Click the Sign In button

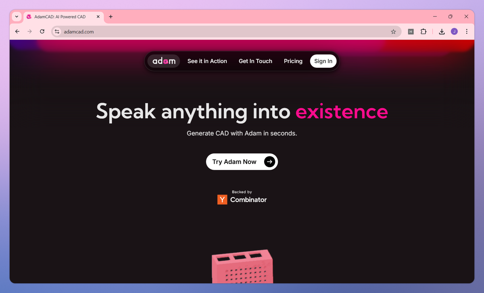tap(323, 61)
